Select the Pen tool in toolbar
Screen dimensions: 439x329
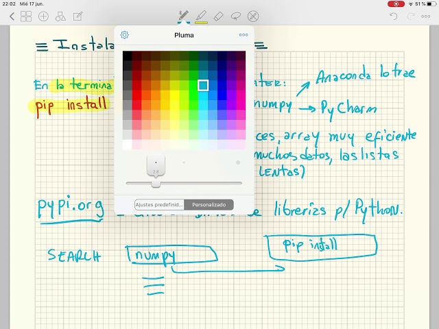pyautogui.click(x=184, y=16)
